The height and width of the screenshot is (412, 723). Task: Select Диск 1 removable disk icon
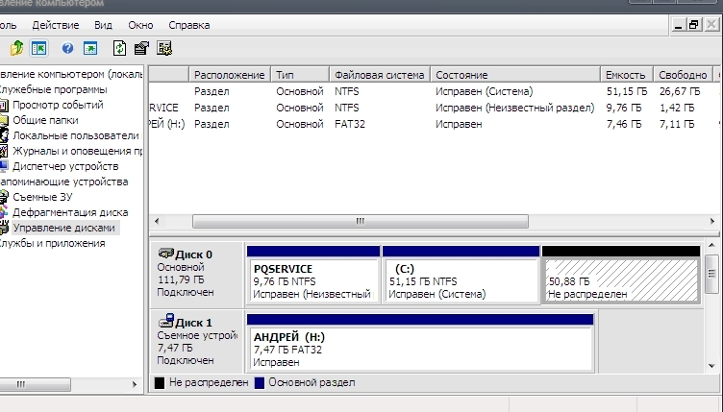point(165,324)
